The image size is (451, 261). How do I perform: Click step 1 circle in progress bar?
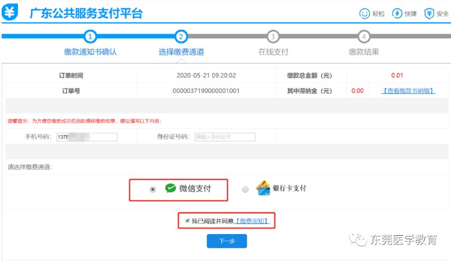pos(91,37)
